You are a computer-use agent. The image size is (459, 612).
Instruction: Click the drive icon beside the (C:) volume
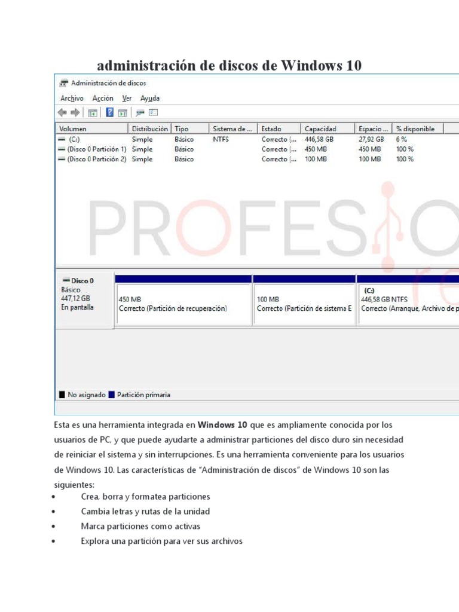[x=62, y=139]
